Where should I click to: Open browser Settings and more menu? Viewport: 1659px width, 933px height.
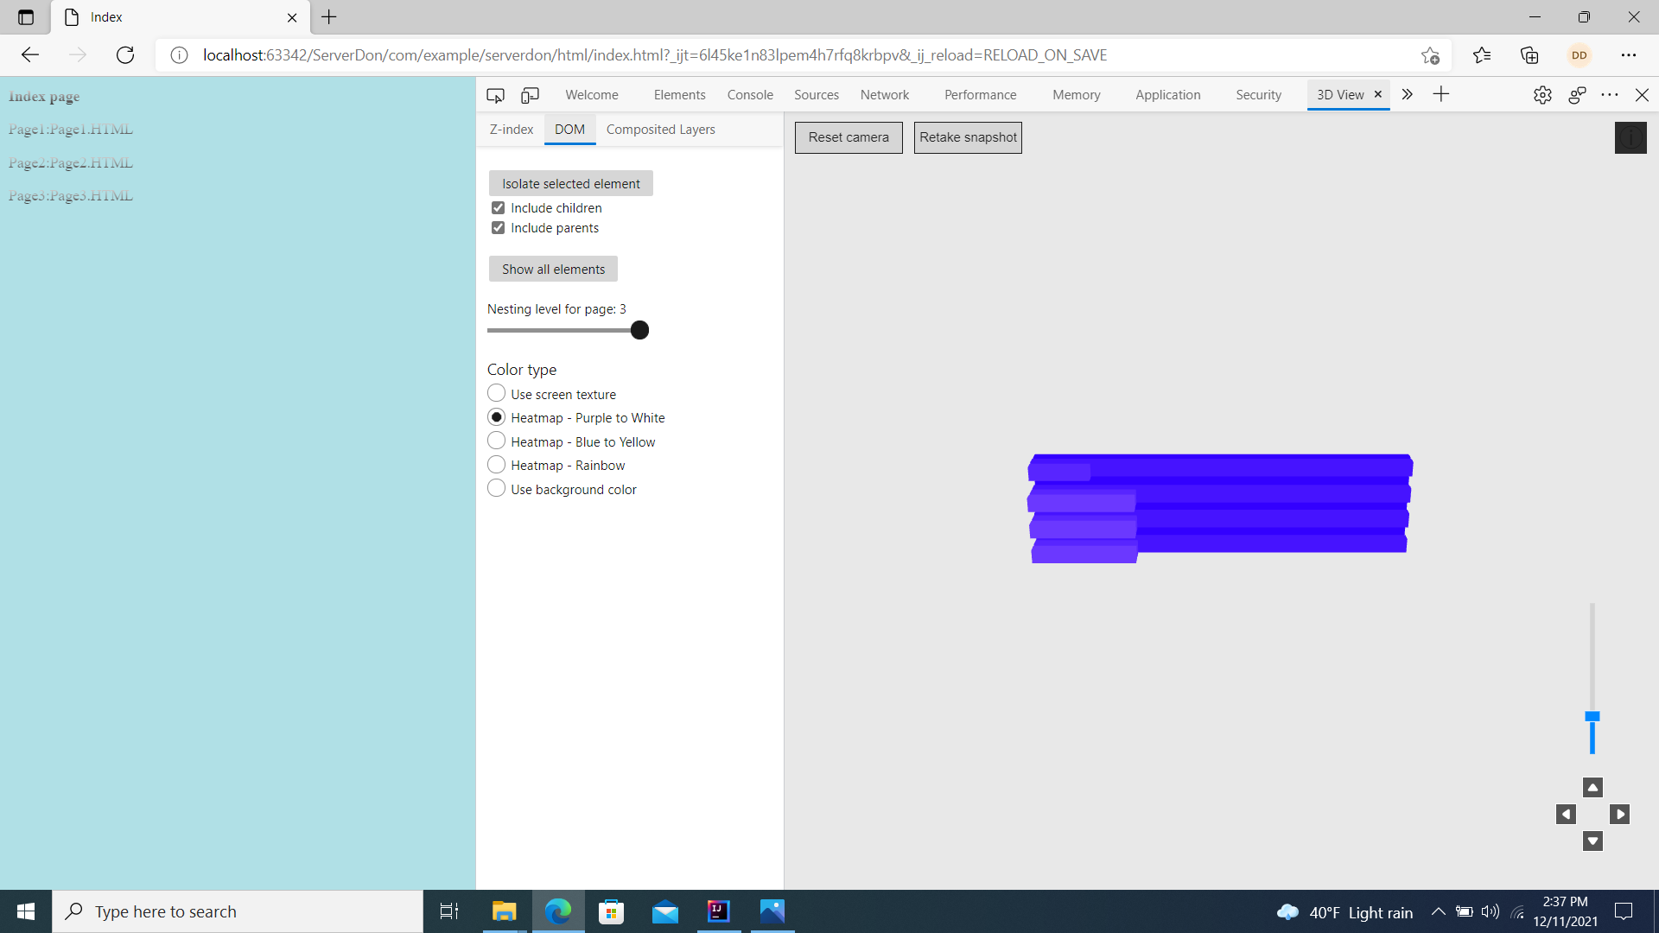(x=1629, y=55)
